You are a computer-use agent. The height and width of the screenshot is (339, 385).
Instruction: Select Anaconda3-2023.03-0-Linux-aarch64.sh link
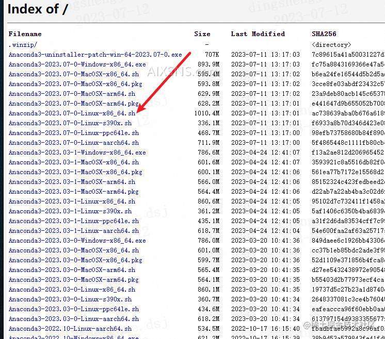[74, 319]
